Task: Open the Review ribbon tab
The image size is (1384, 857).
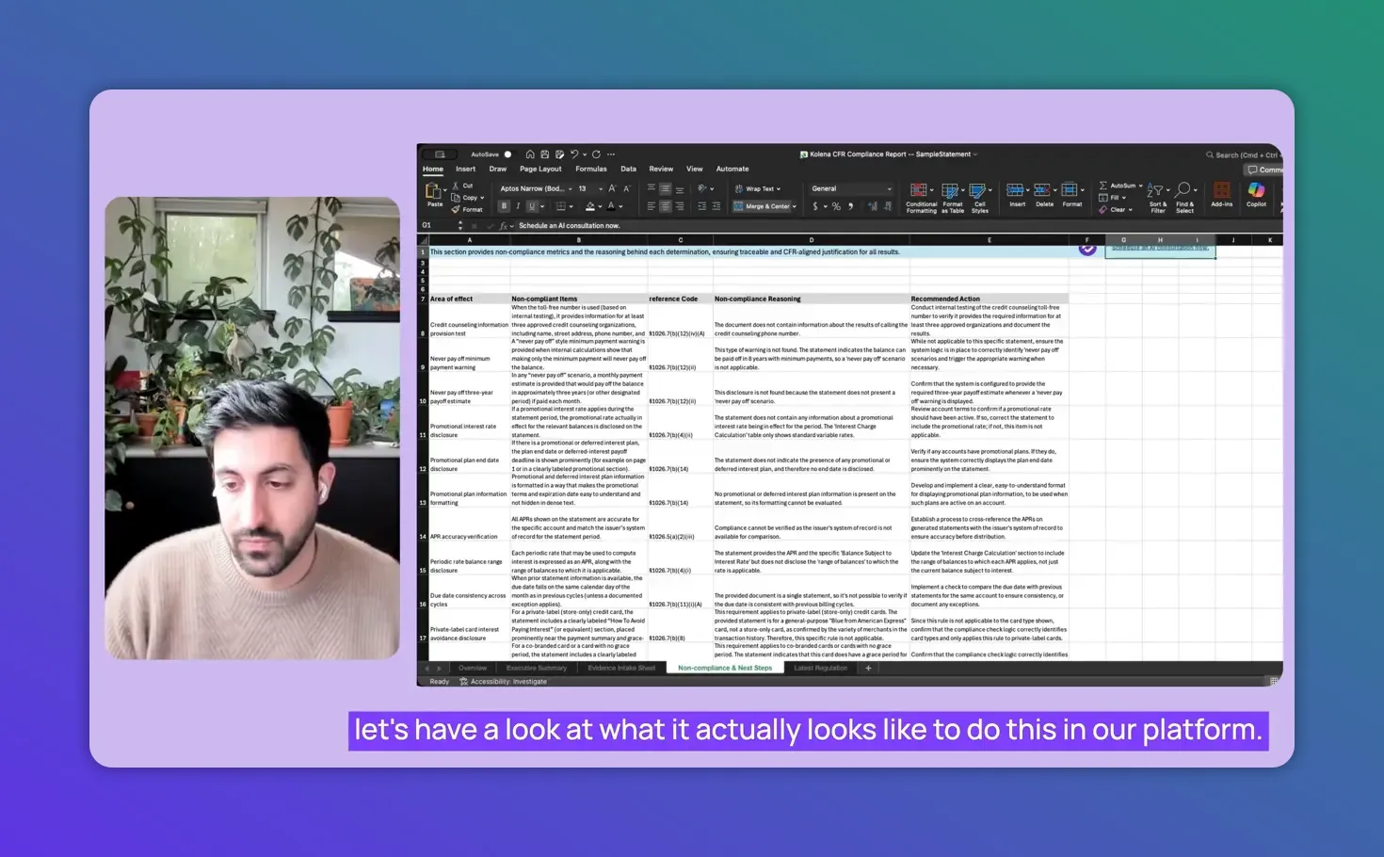Action: (x=661, y=170)
